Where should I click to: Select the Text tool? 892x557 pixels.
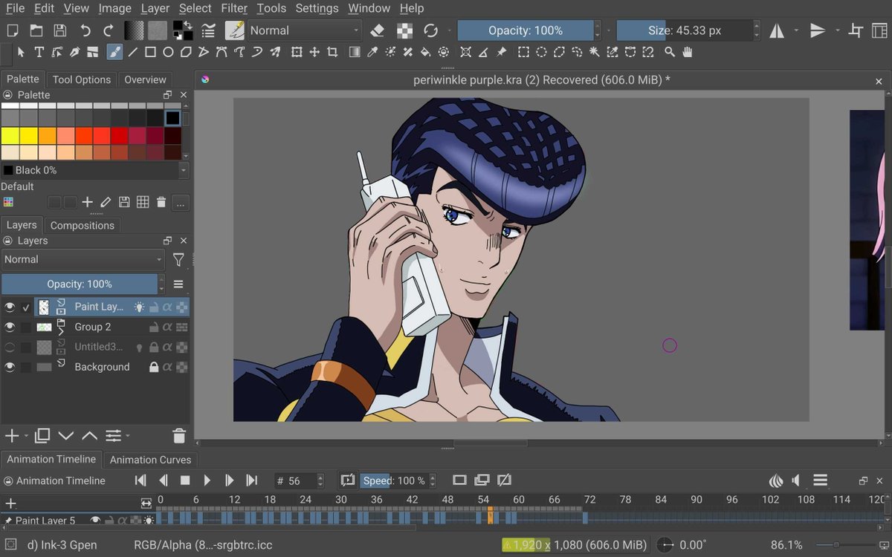coord(39,52)
